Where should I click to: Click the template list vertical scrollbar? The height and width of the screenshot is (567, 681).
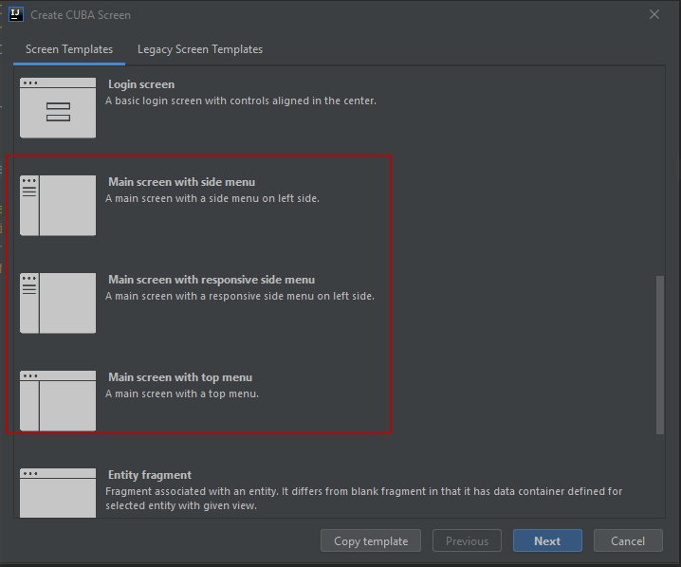tap(660, 355)
